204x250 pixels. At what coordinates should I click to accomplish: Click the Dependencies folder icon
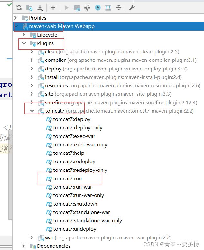pyautogui.click(x=33, y=246)
